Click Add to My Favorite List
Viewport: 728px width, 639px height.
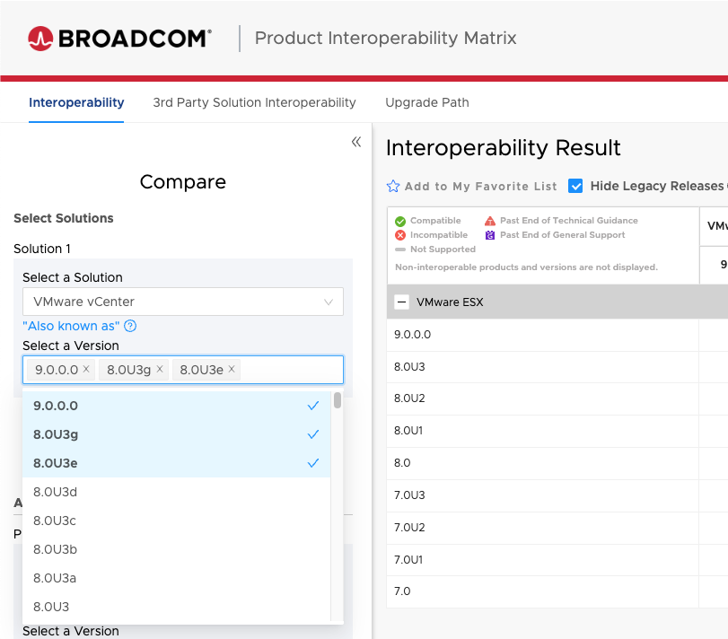tap(480, 187)
